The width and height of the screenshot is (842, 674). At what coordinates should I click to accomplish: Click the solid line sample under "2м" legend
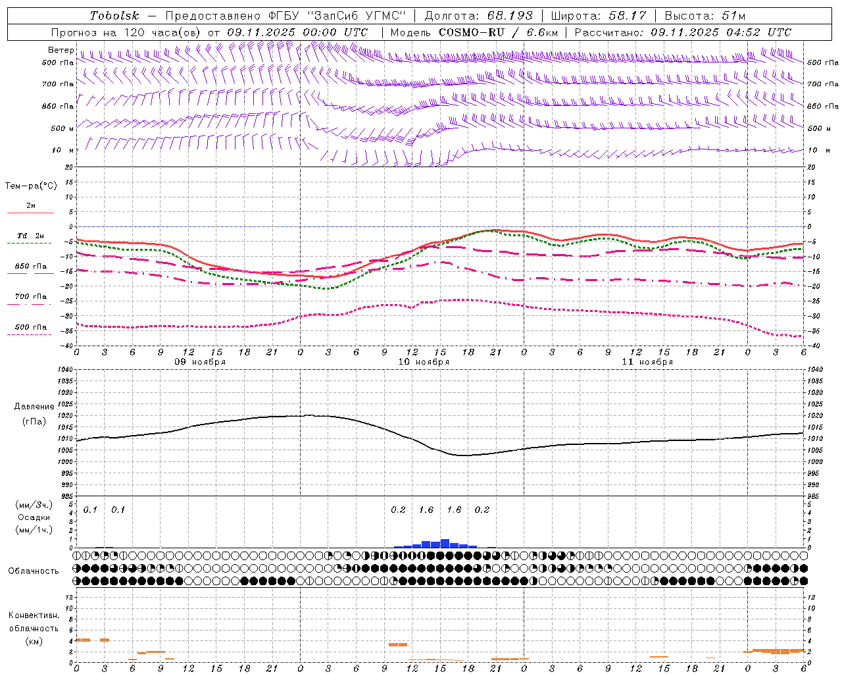pos(30,213)
